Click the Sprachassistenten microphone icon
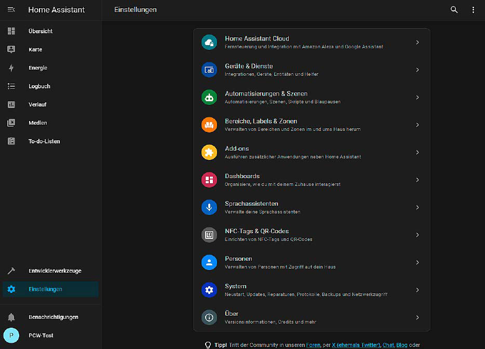 209,207
